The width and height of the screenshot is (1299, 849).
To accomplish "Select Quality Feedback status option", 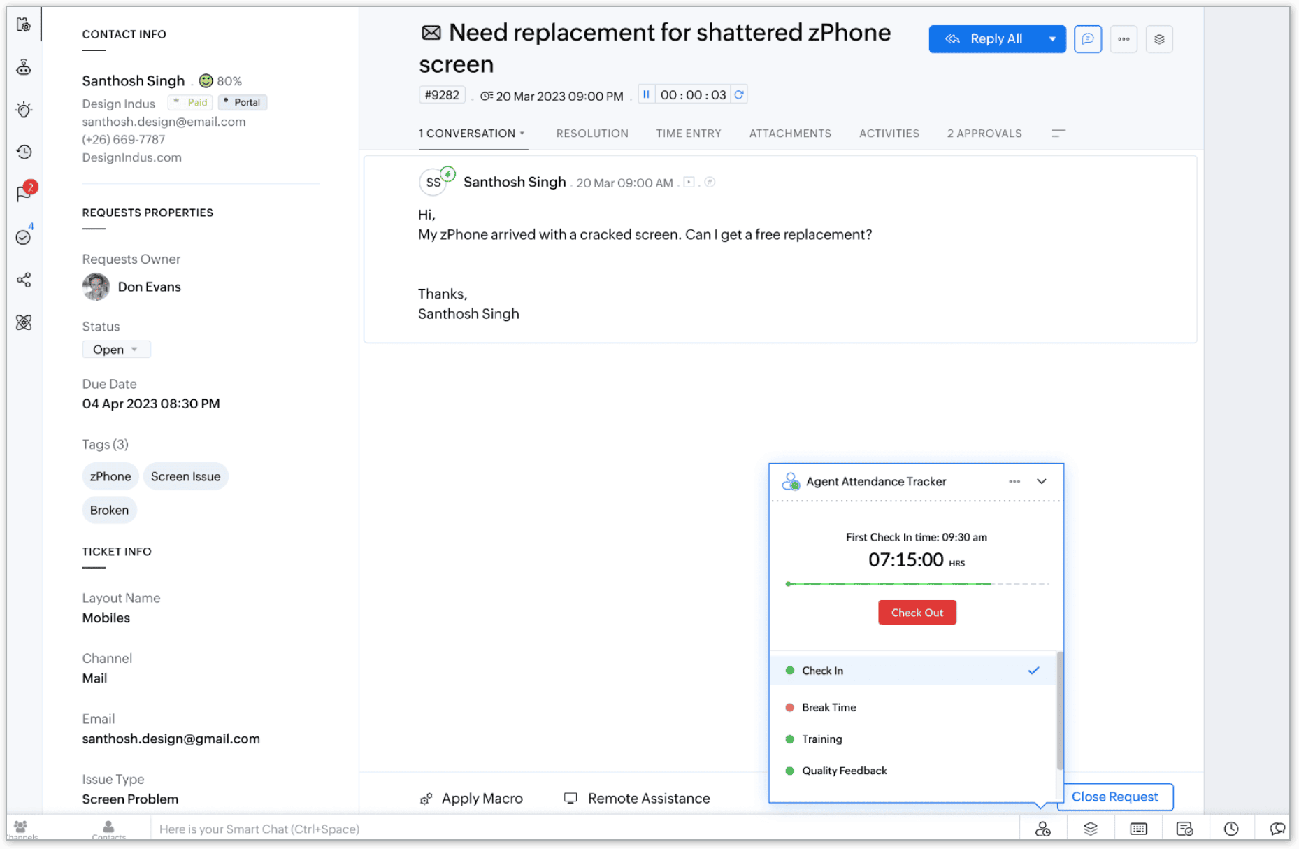I will click(x=912, y=770).
